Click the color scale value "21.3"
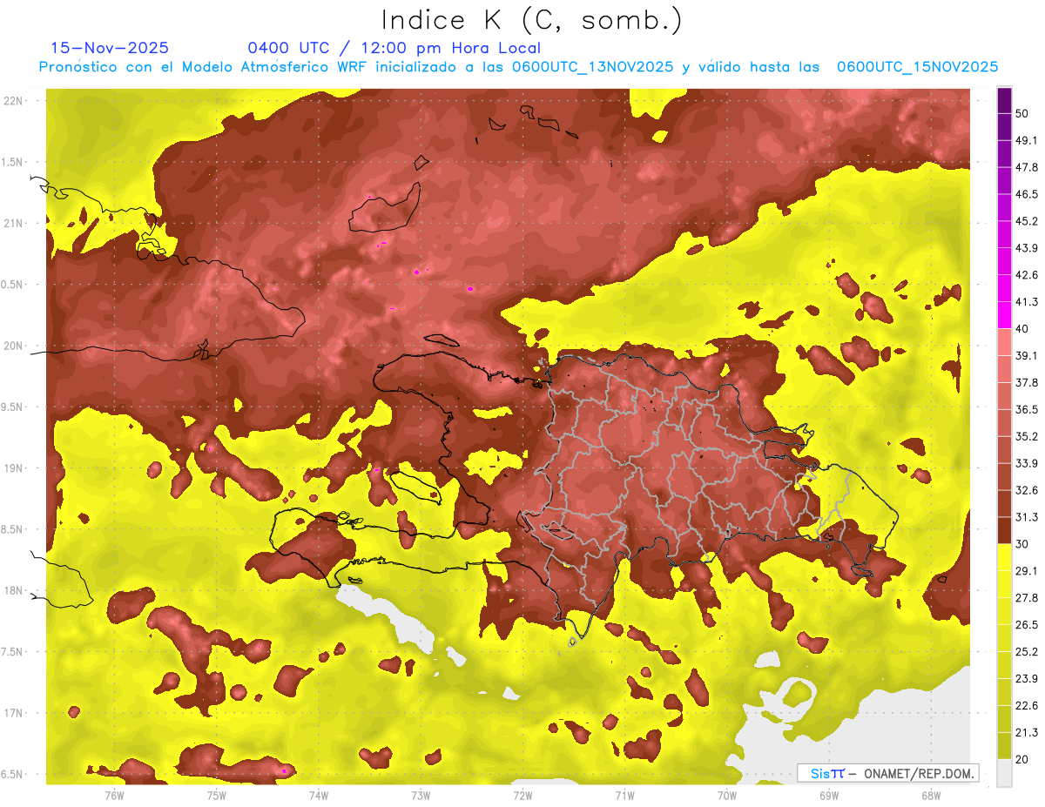The height and width of the screenshot is (807, 1045). [x=1027, y=733]
